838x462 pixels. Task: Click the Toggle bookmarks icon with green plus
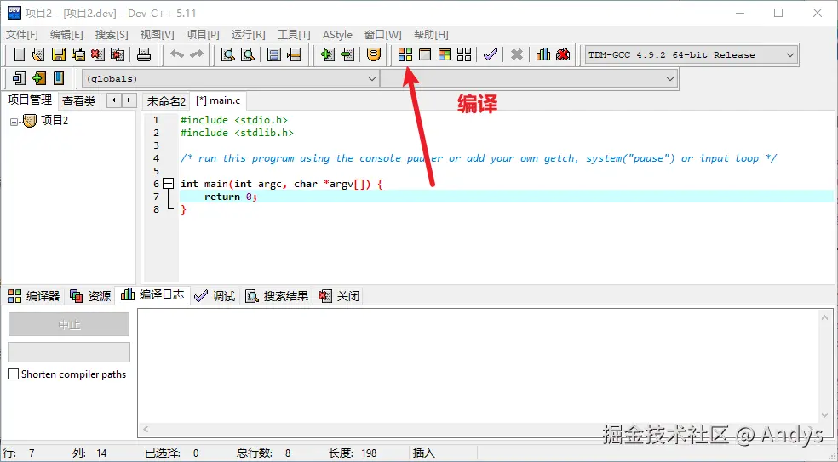38,78
